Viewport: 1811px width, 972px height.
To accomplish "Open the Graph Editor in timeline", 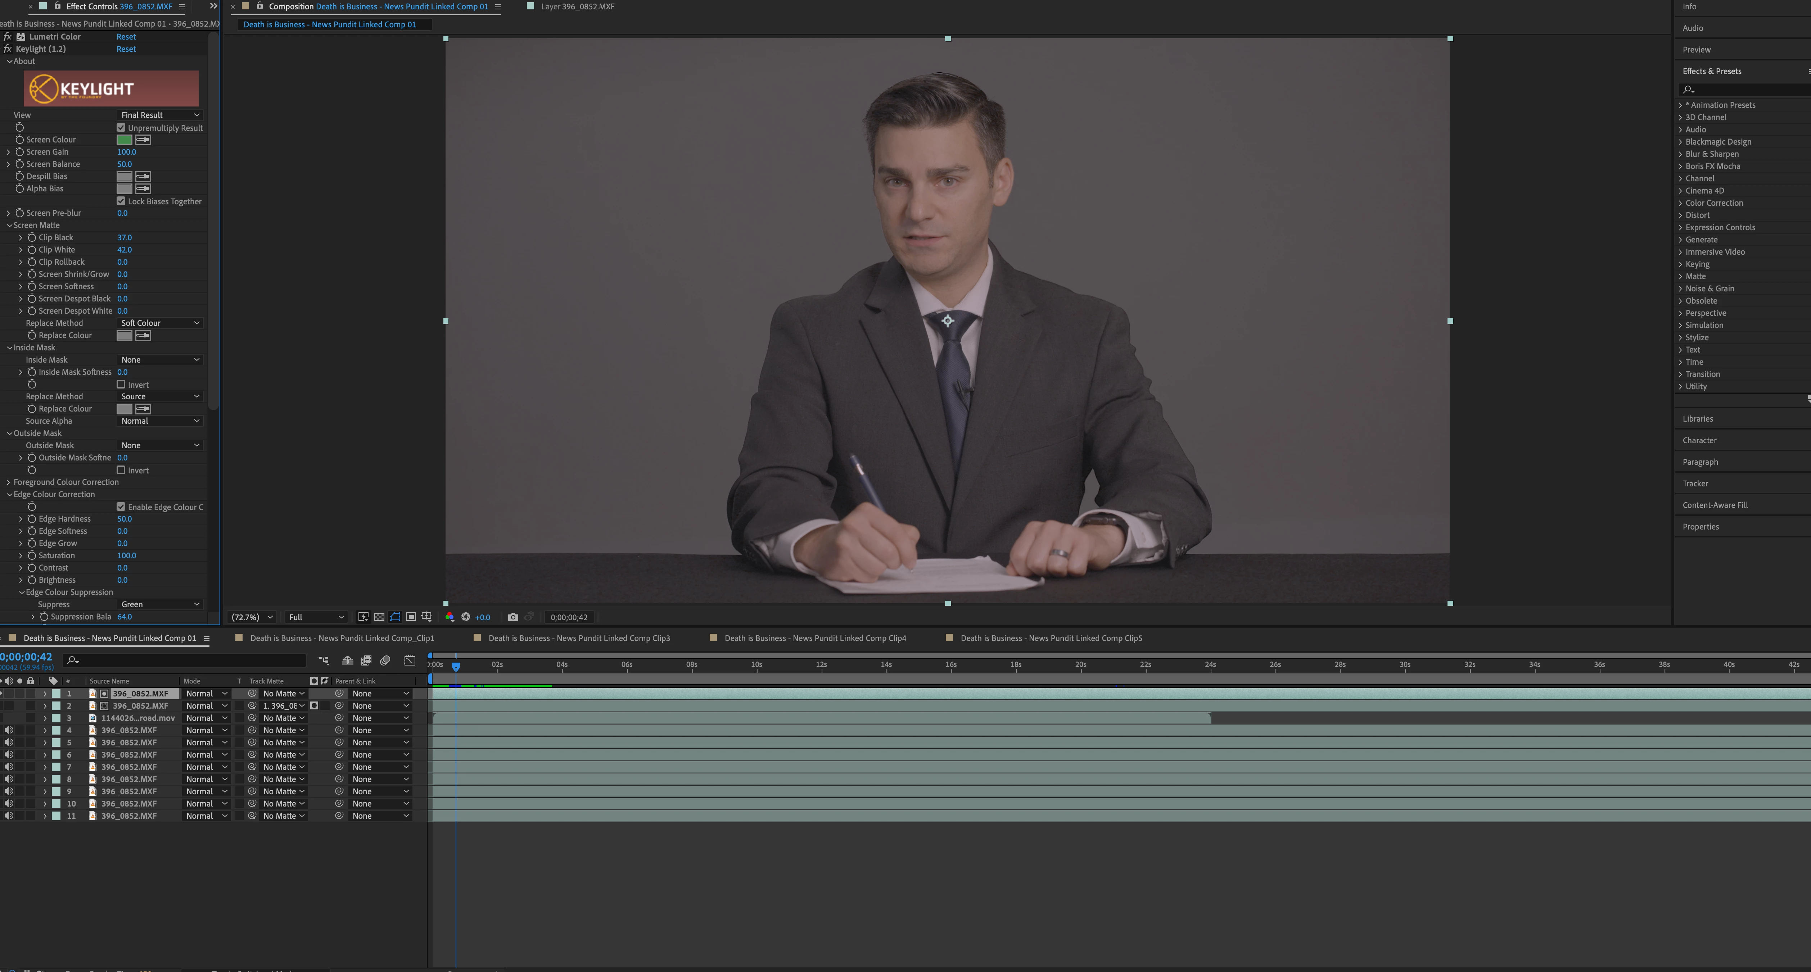I will pos(410,660).
